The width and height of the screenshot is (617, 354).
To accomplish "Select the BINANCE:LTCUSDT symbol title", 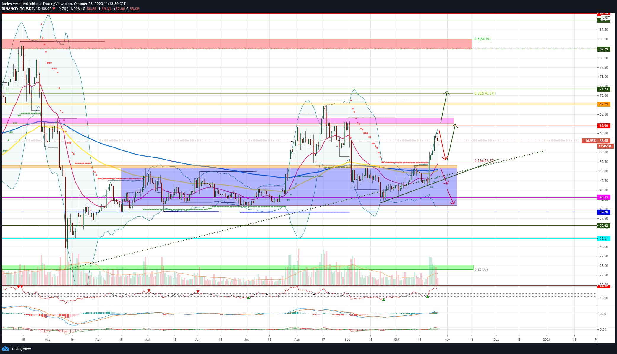I will (x=18, y=9).
